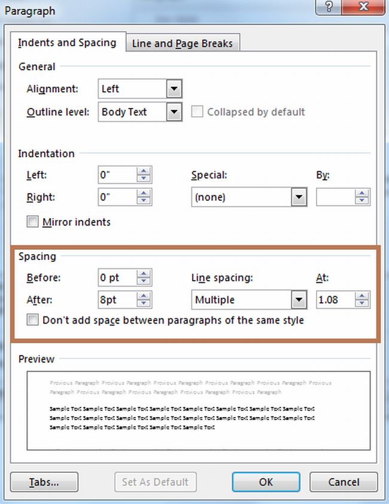389x504 pixels.
Task: Enable Mirror indents
Action: 32,222
